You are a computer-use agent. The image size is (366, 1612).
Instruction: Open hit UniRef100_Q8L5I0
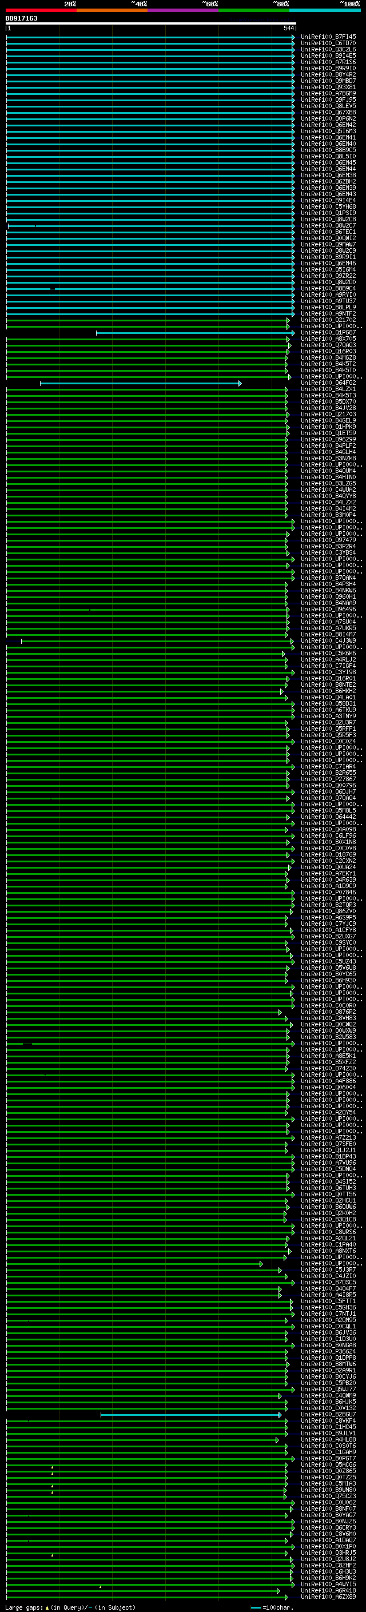click(x=328, y=157)
